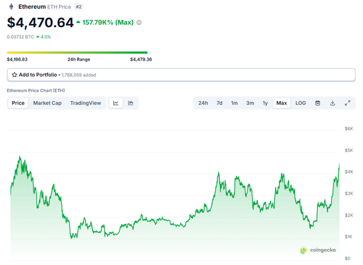The image size is (363, 265).
Task: Click the #2 rank badge
Action: coord(79,7)
